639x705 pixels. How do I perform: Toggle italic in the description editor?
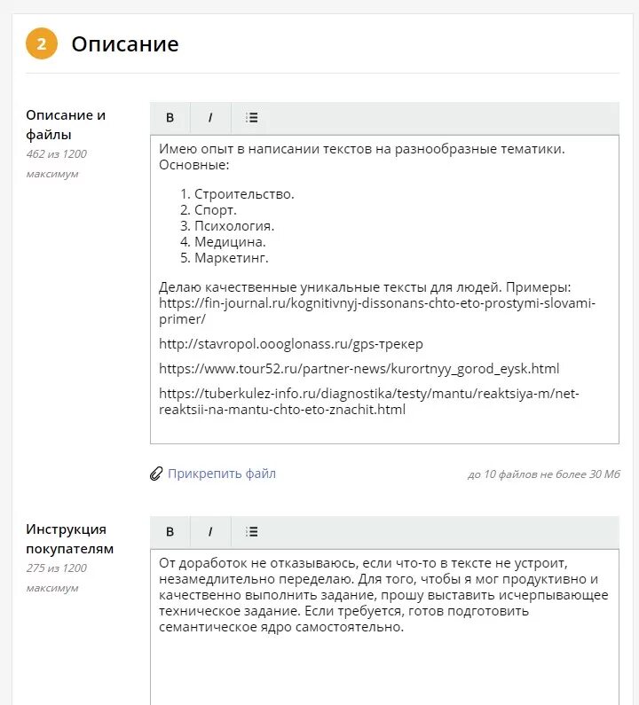click(210, 118)
